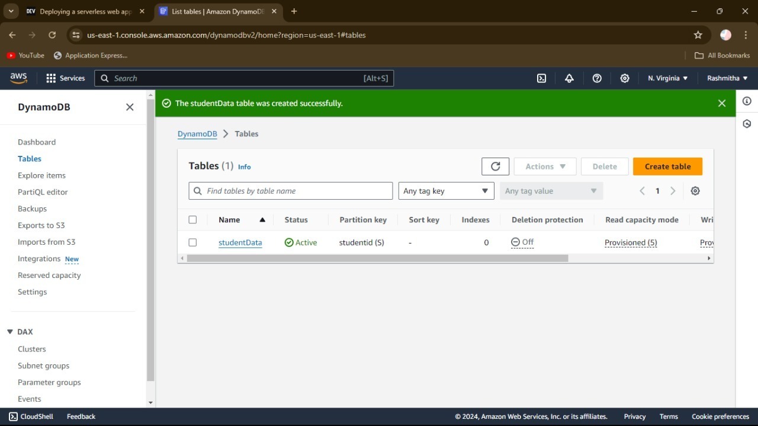Refresh the tables list
The image size is (758, 426).
tap(496, 166)
